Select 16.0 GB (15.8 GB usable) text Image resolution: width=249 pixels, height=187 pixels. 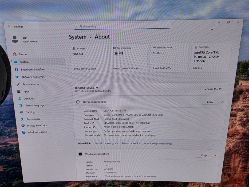[x=116, y=119]
